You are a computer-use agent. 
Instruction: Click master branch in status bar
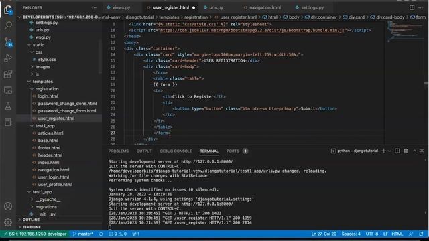83,234
